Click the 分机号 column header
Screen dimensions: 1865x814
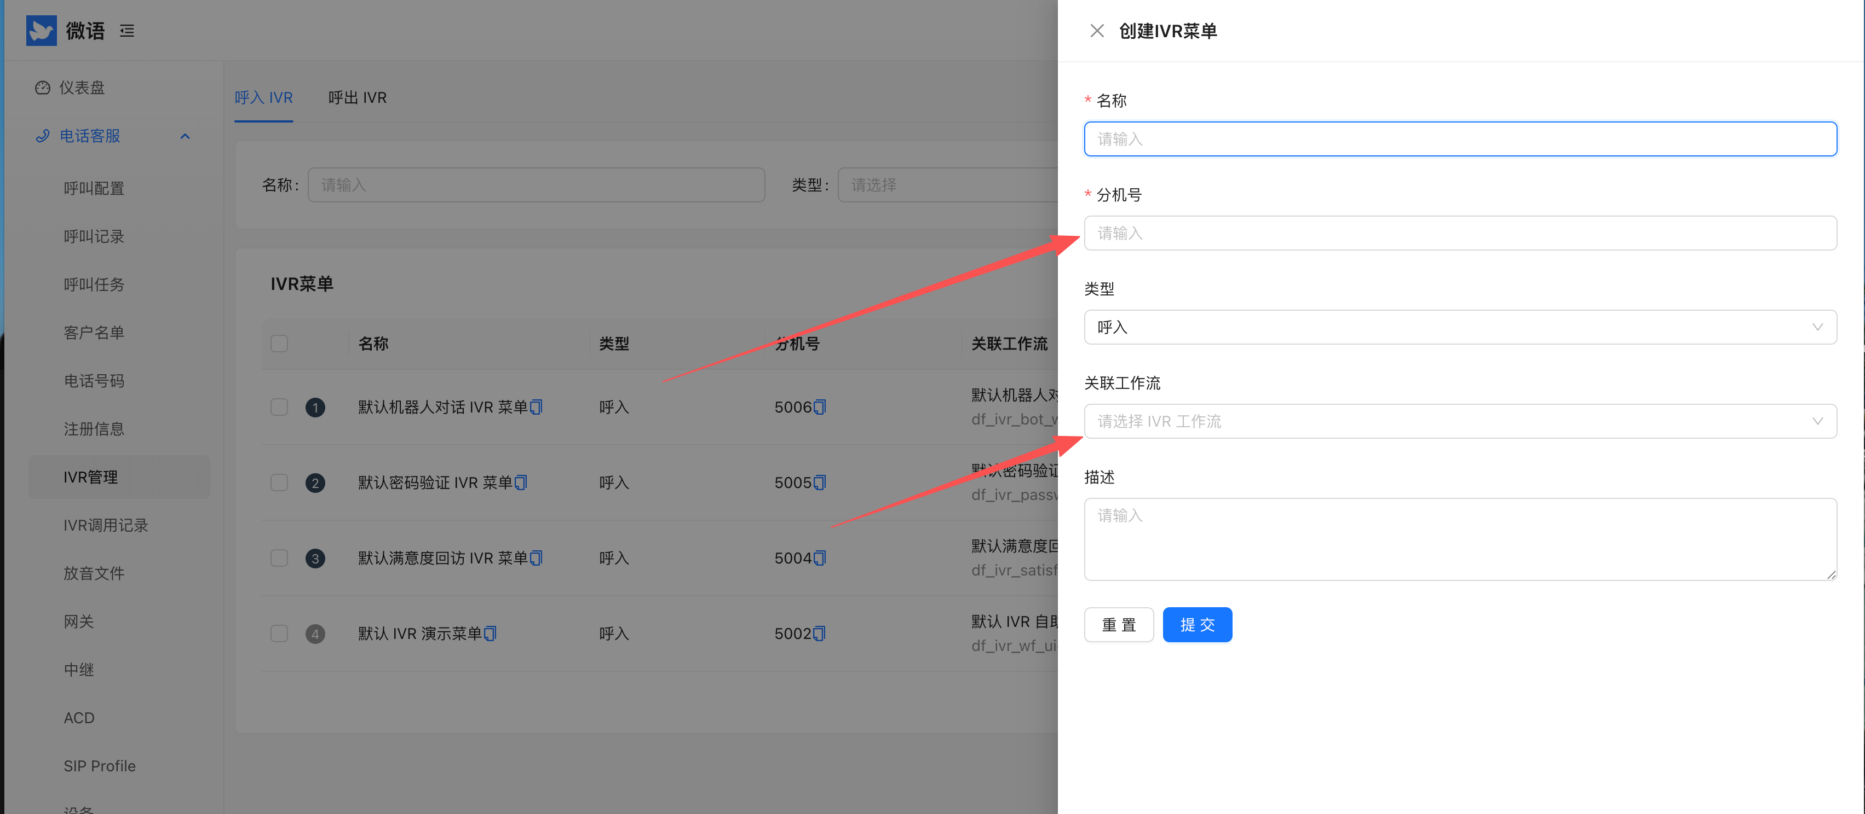pyautogui.click(x=797, y=344)
